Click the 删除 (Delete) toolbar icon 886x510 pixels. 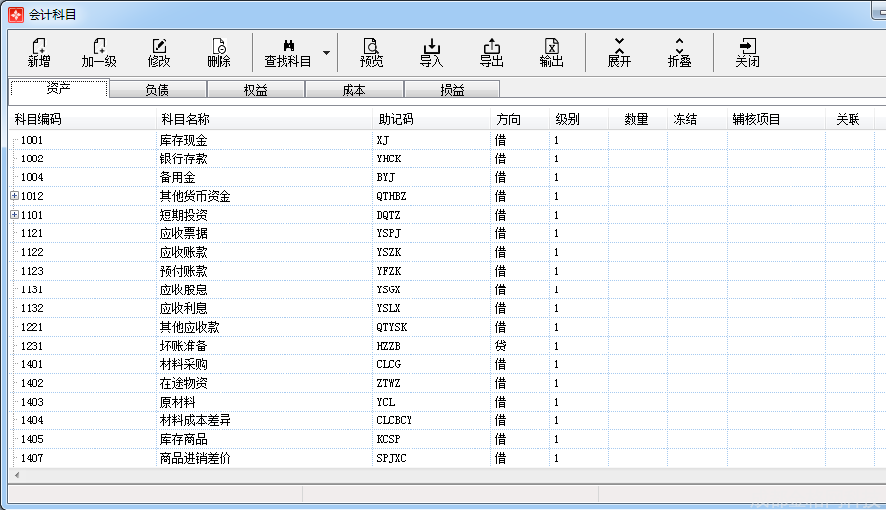(x=219, y=47)
